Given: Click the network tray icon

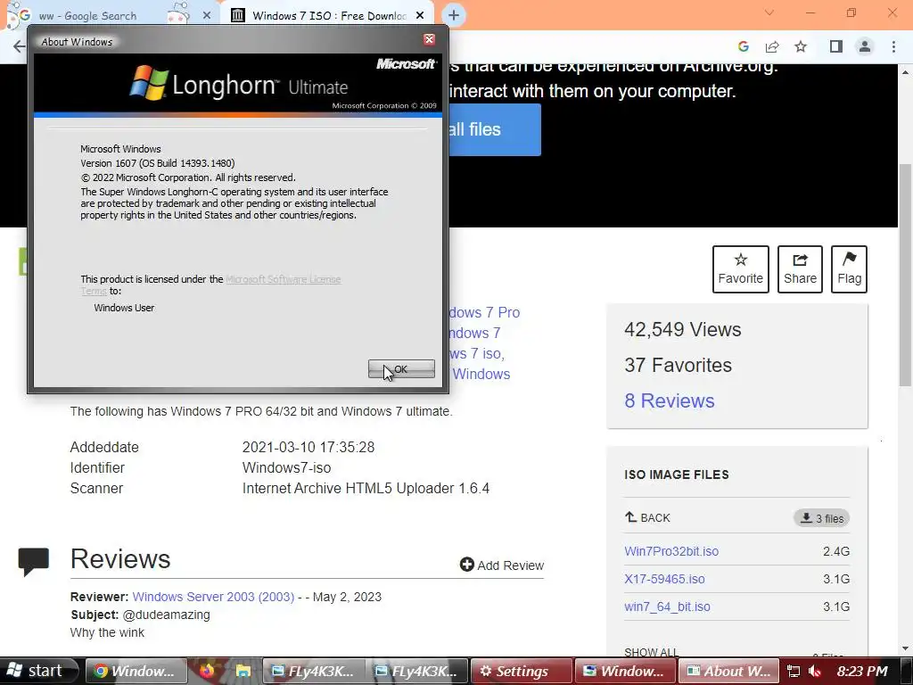Looking at the screenshot, I should tap(793, 671).
